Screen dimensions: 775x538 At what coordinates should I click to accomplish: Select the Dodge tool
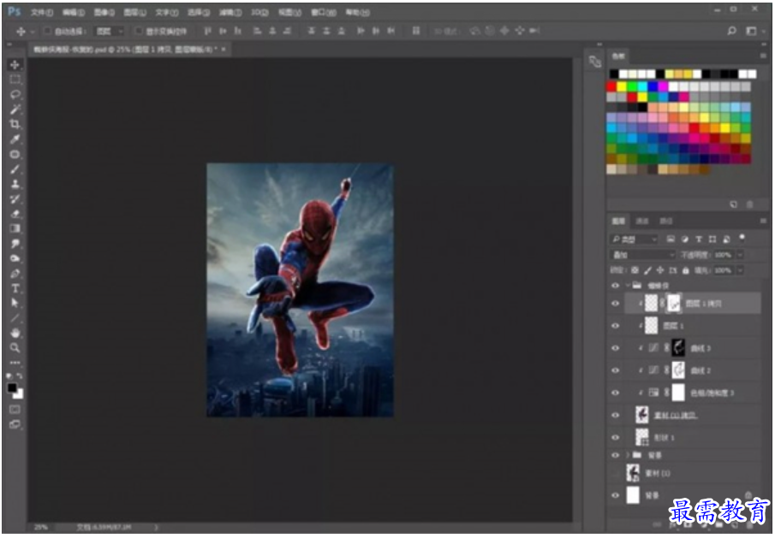pos(15,258)
